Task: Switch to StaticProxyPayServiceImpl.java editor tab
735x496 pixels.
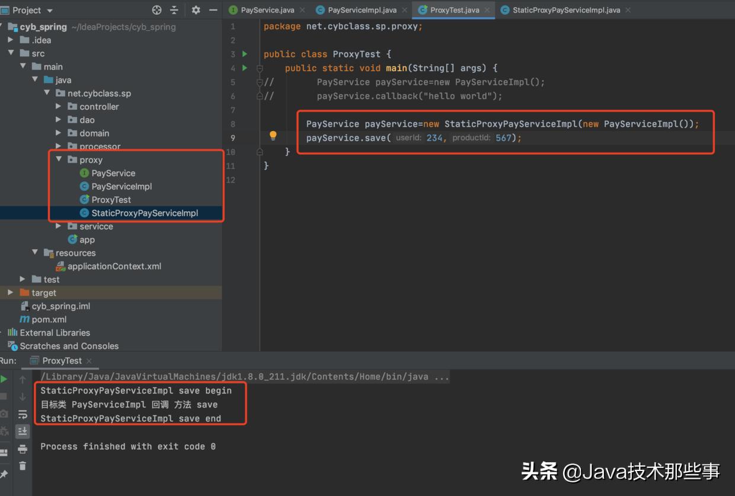Action: [x=566, y=10]
